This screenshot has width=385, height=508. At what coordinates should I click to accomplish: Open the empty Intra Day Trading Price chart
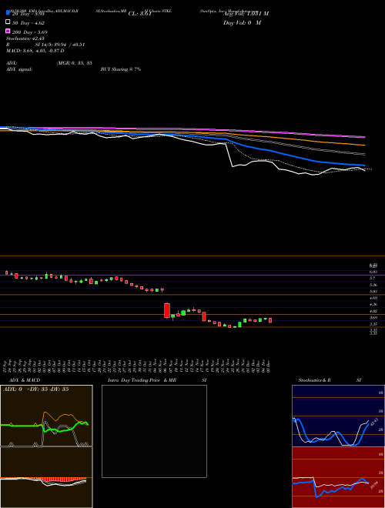tap(154, 431)
